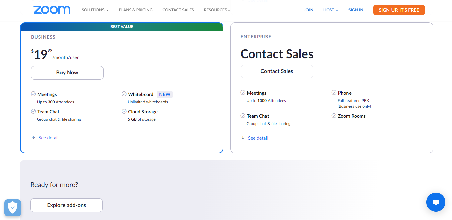
Task: Click the Zoom logo
Action: tap(52, 10)
